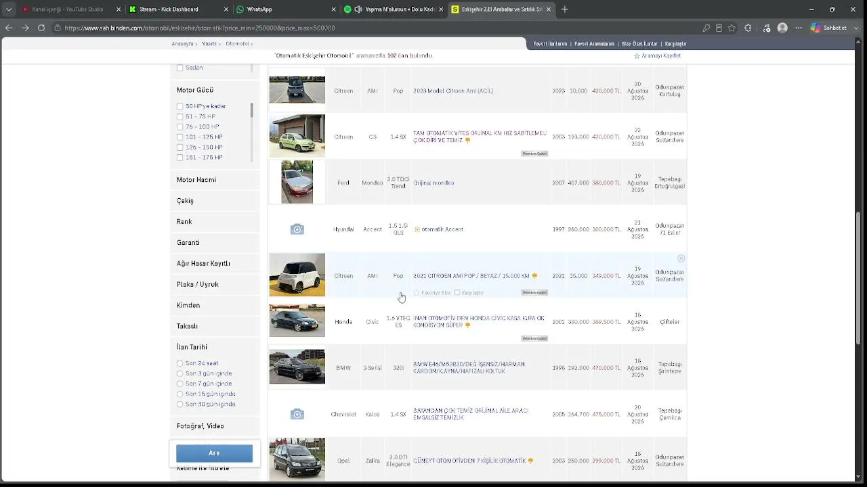Click the star icon beside Aramayı Kaydet

coord(637,55)
